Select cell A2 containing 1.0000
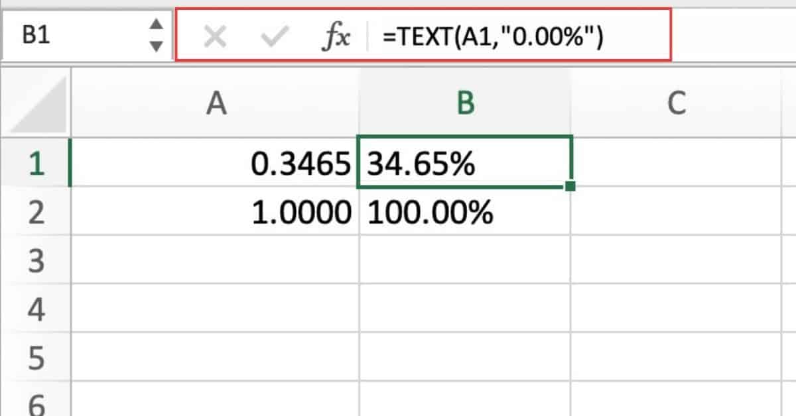Viewport: 796px width, 416px height. pyautogui.click(x=216, y=212)
